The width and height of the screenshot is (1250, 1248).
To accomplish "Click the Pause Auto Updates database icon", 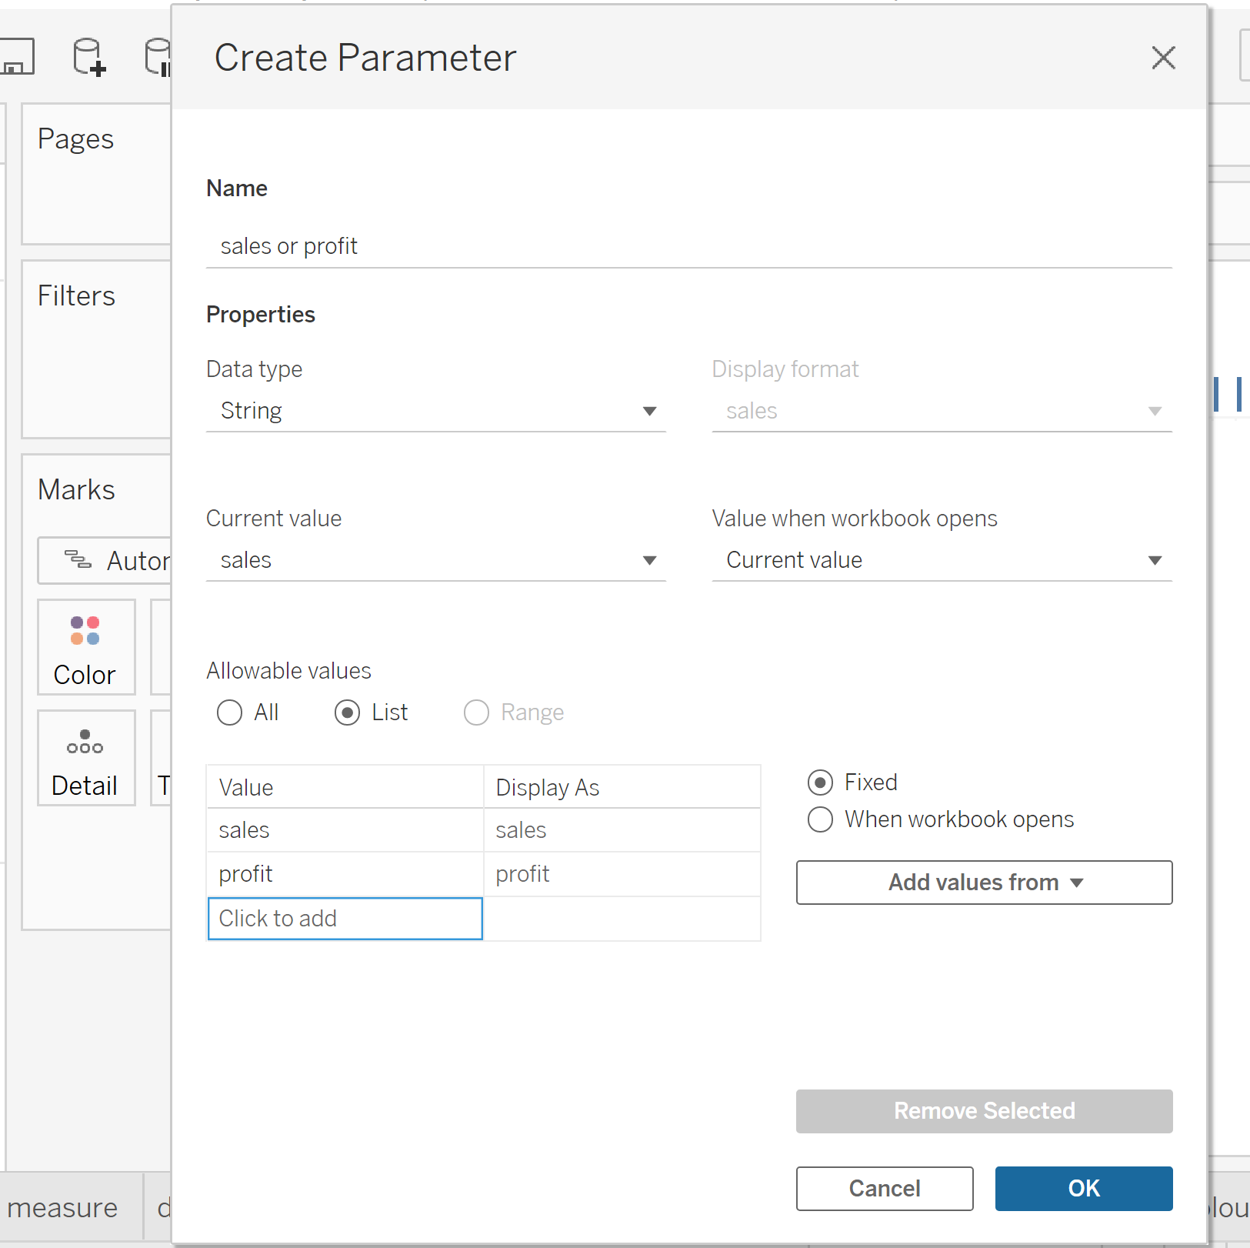I will coord(157,58).
